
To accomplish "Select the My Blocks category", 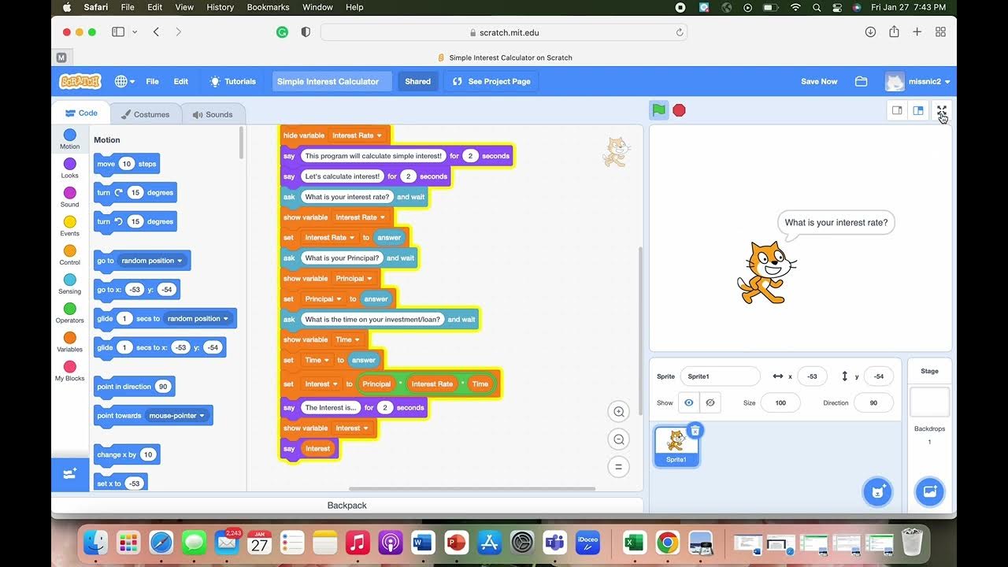I will [70, 372].
